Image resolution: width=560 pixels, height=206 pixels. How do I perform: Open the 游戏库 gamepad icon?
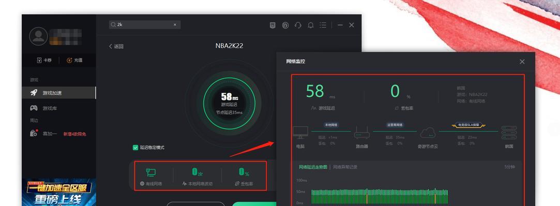click(34, 108)
